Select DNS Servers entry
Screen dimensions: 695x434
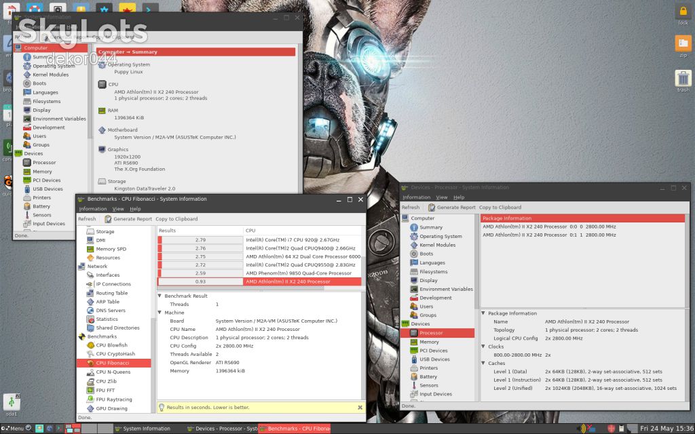(111, 311)
